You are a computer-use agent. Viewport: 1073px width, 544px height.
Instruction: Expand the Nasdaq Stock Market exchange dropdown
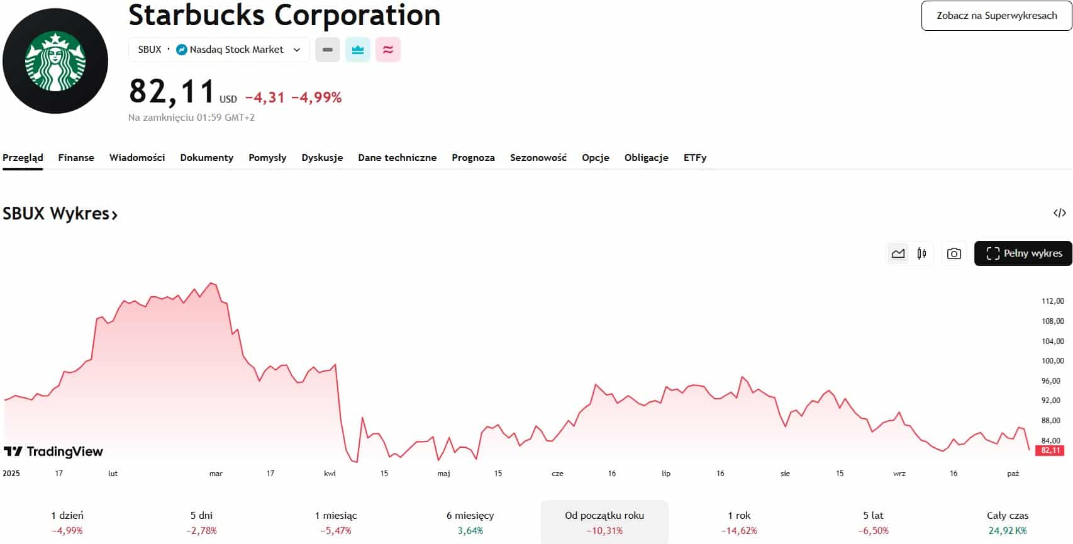click(x=297, y=50)
